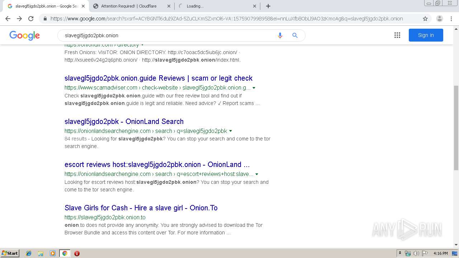459x258 pixels.
Task: Select the Chrome icon in the taskbar
Action: [65, 253]
